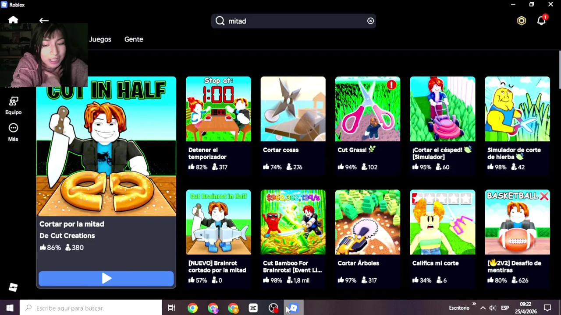Open the Cut in Half featured thumbnail
Image resolution: width=561 pixels, height=315 pixels.
click(x=106, y=147)
